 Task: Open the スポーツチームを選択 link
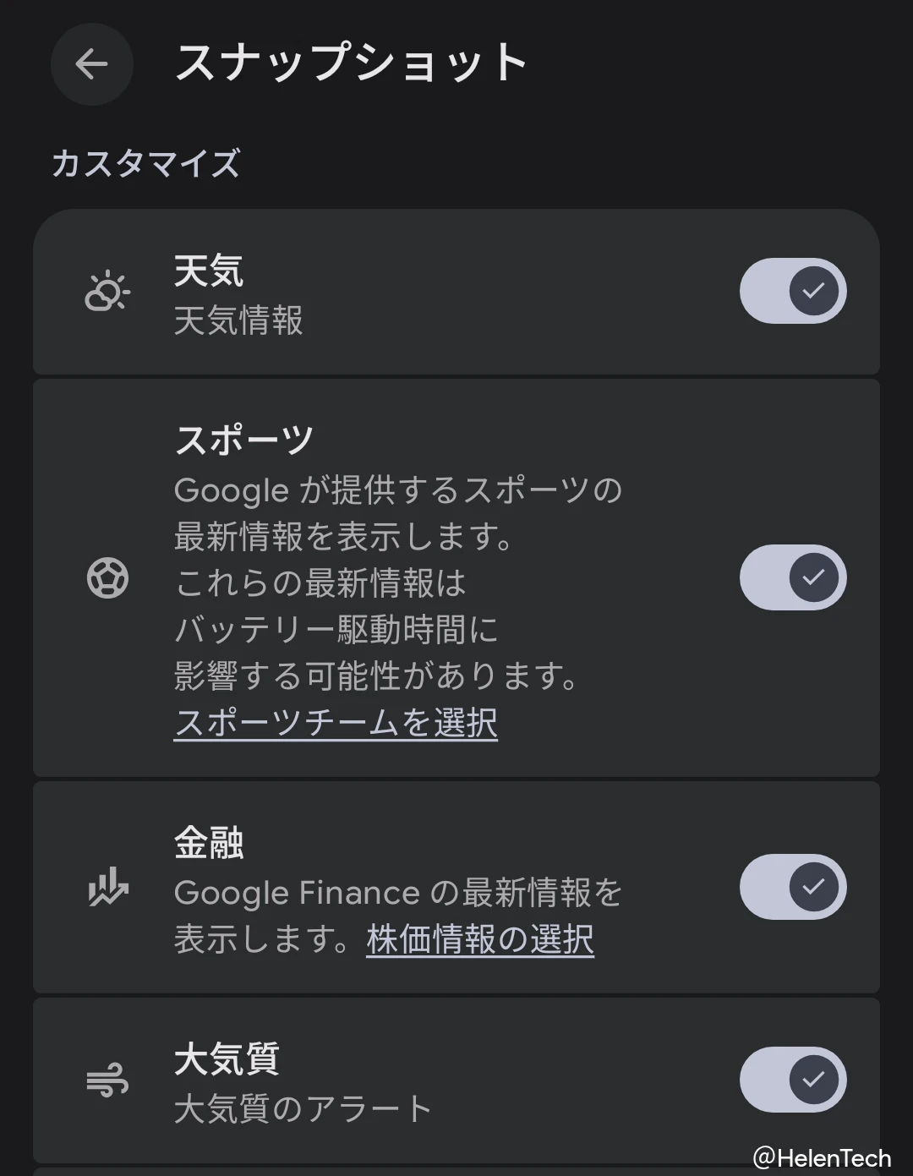[336, 723]
